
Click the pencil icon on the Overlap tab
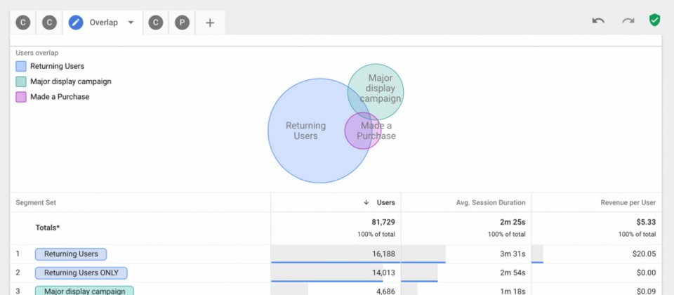[76, 22]
